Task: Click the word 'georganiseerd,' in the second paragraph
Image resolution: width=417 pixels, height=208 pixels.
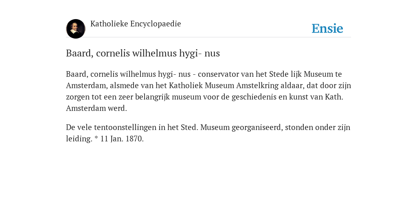Action: point(257,128)
